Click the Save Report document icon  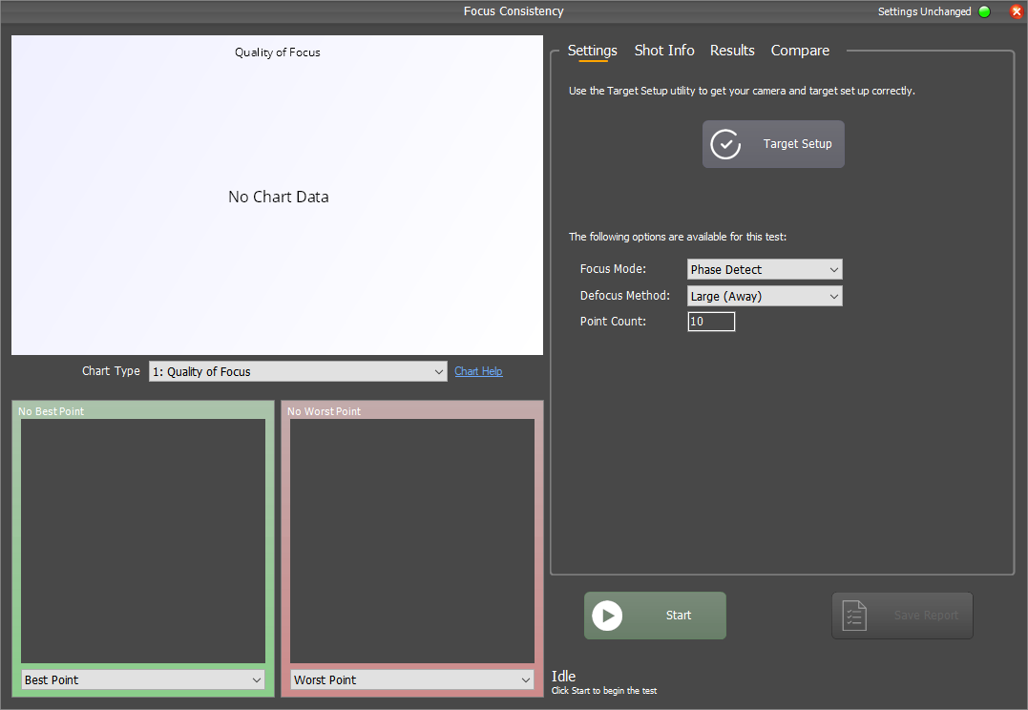coord(854,616)
